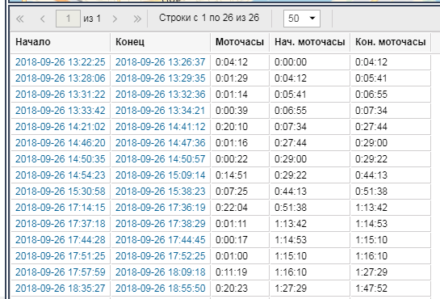Open end time 2018-09-26 15:09:14 link

160,175
